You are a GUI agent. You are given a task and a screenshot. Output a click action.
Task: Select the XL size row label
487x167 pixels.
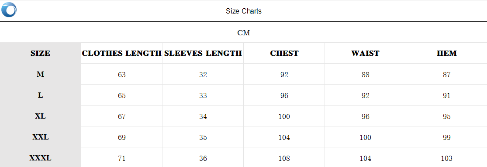(x=40, y=116)
